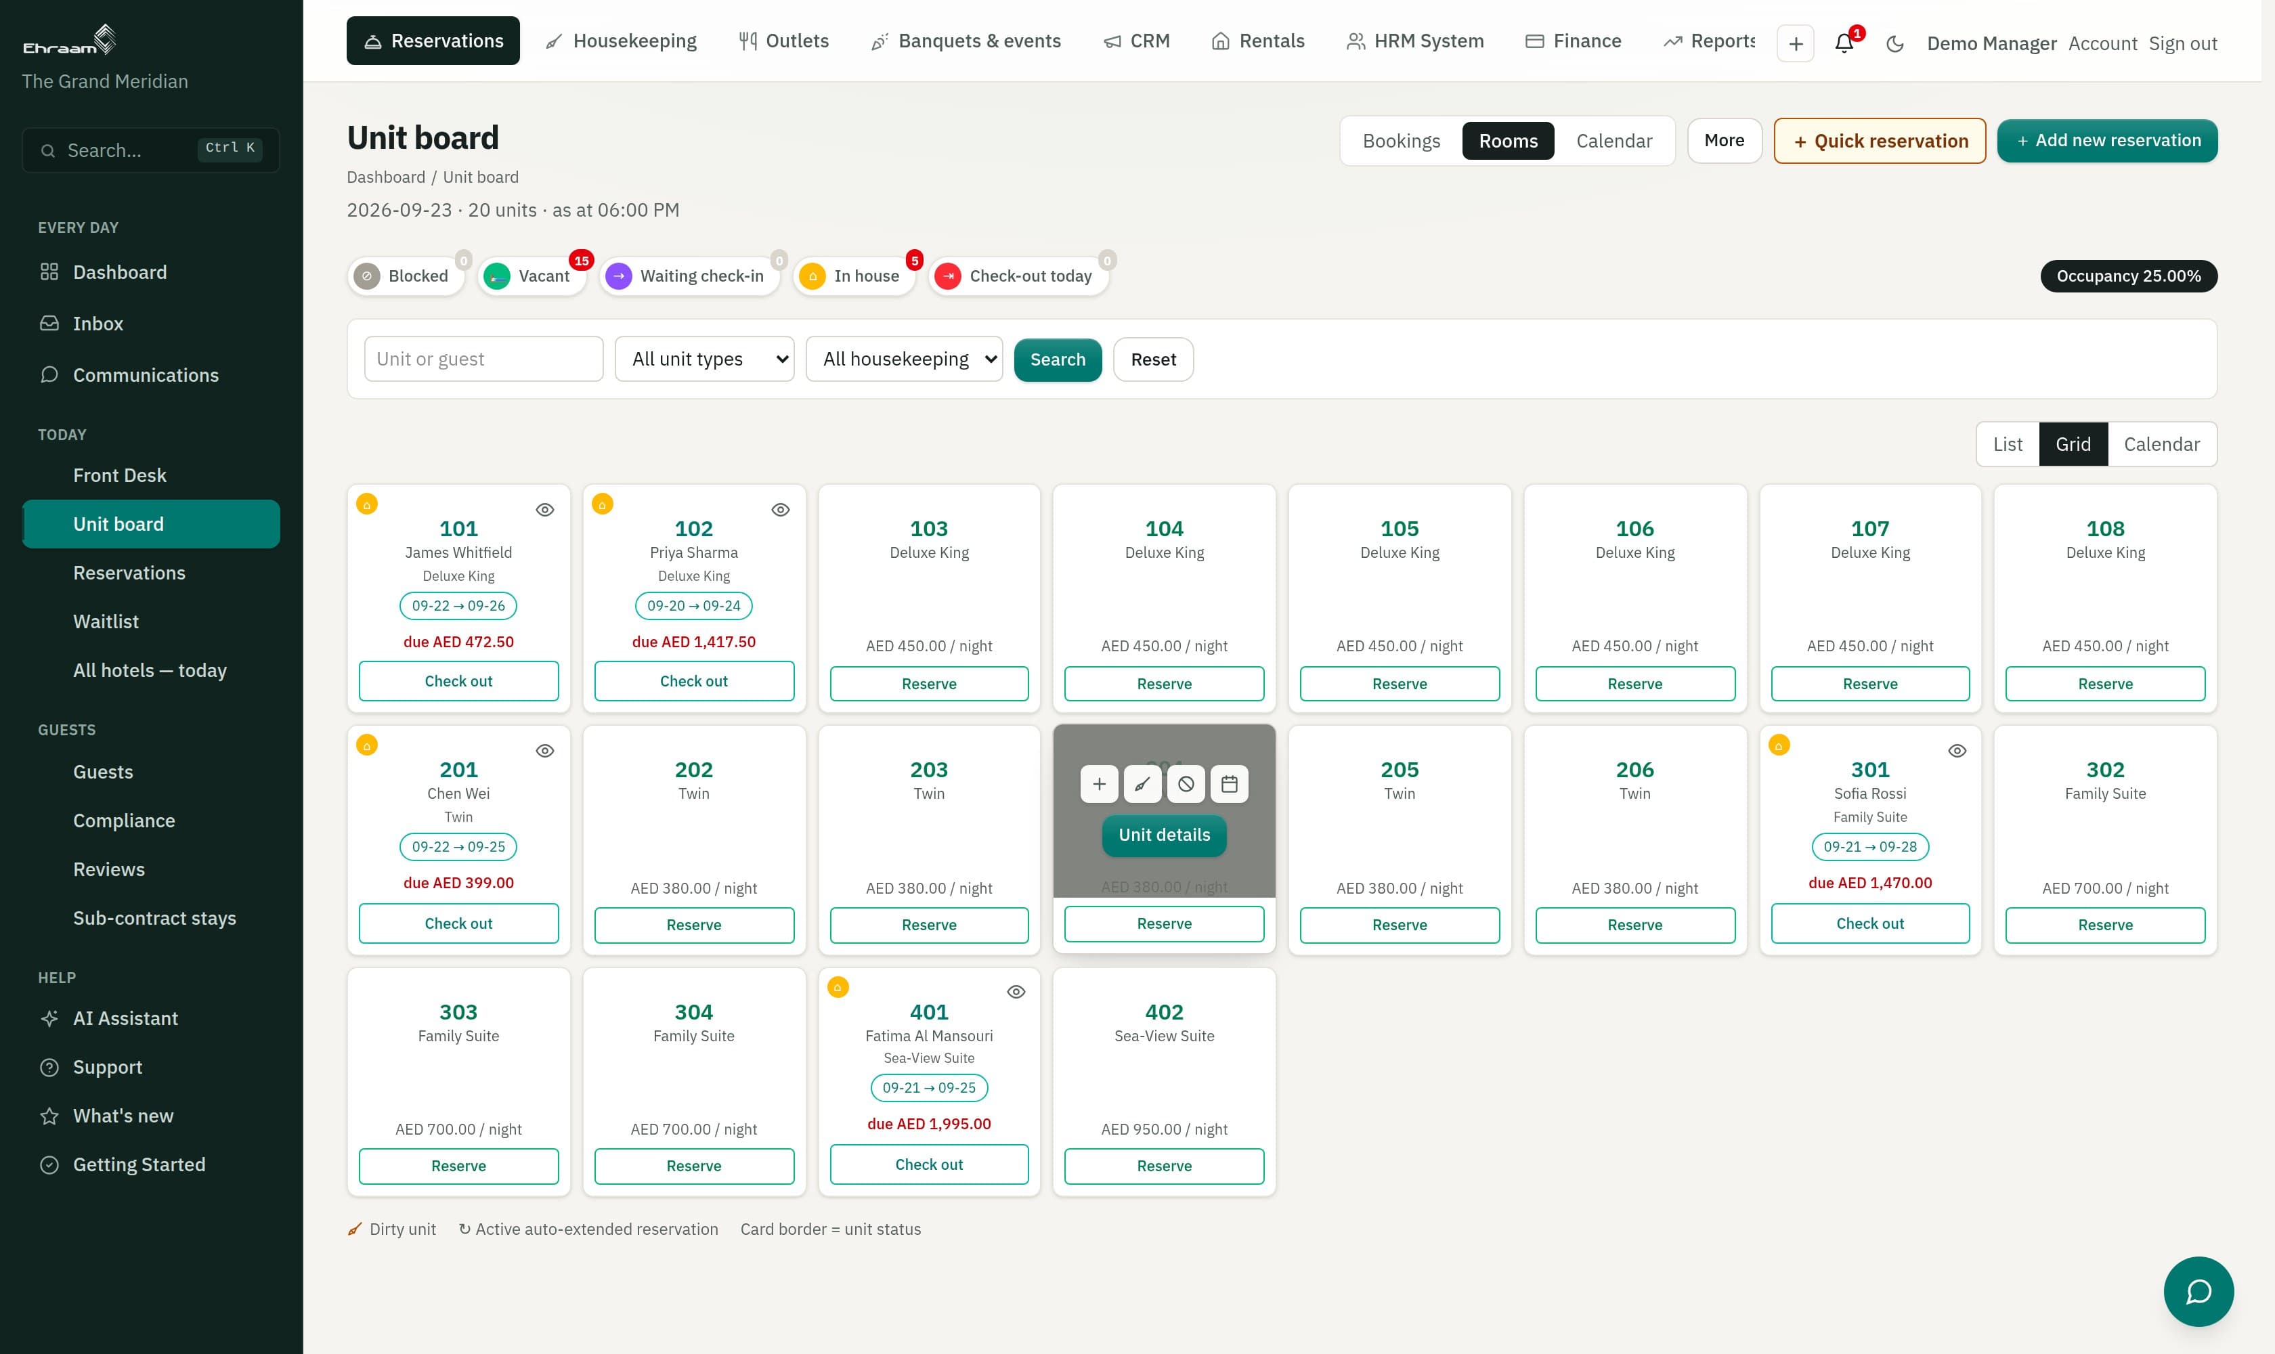Open Inbox in sidebar
This screenshot has width=2275, height=1354.
click(x=152, y=323)
